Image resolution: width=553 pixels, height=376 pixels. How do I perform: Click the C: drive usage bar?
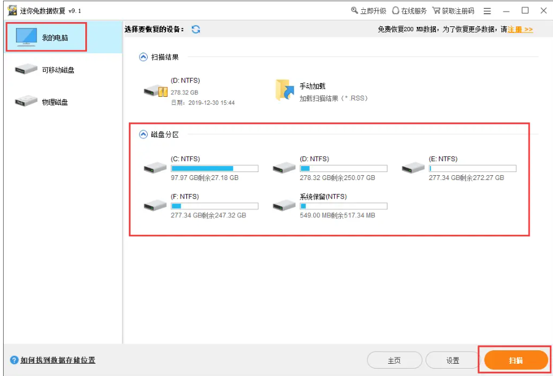(215, 168)
